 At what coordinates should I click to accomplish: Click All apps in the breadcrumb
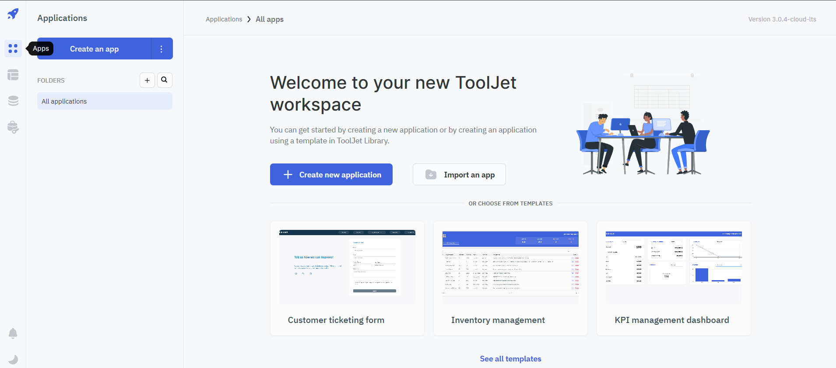click(x=270, y=19)
